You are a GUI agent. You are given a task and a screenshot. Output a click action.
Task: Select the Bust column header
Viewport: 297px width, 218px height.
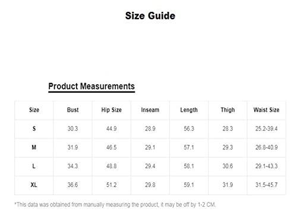pyautogui.click(x=72, y=110)
